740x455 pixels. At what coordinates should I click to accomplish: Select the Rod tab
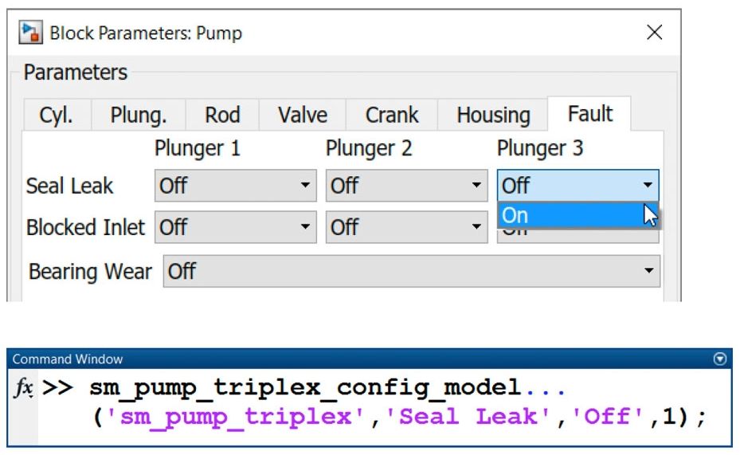pyautogui.click(x=222, y=115)
